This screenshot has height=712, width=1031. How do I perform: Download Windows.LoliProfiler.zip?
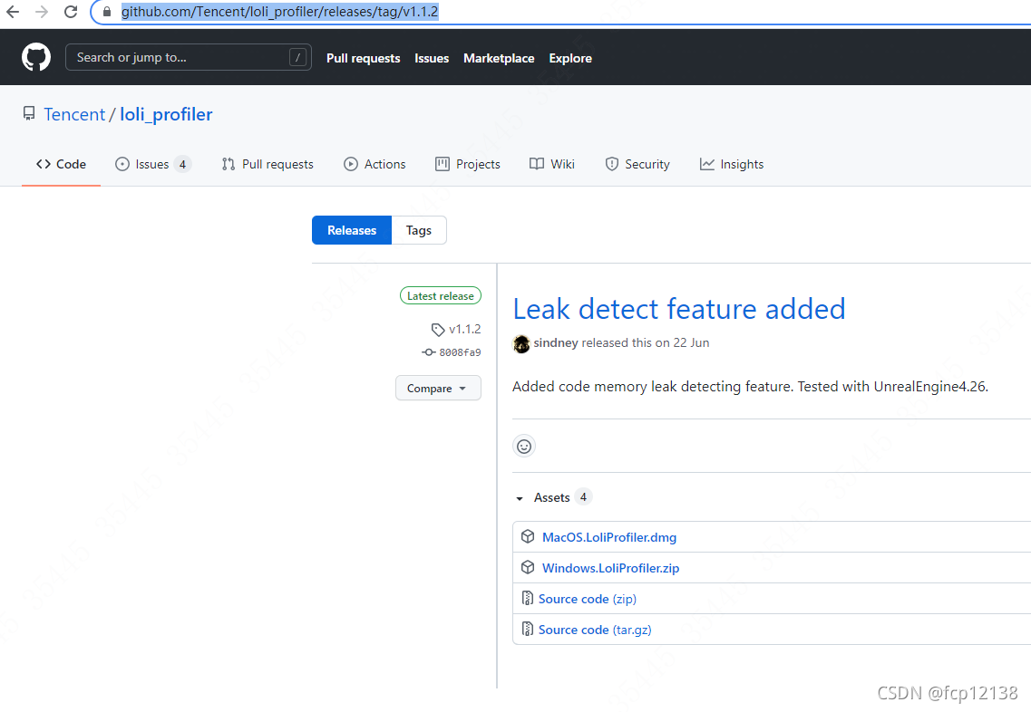pyautogui.click(x=610, y=568)
